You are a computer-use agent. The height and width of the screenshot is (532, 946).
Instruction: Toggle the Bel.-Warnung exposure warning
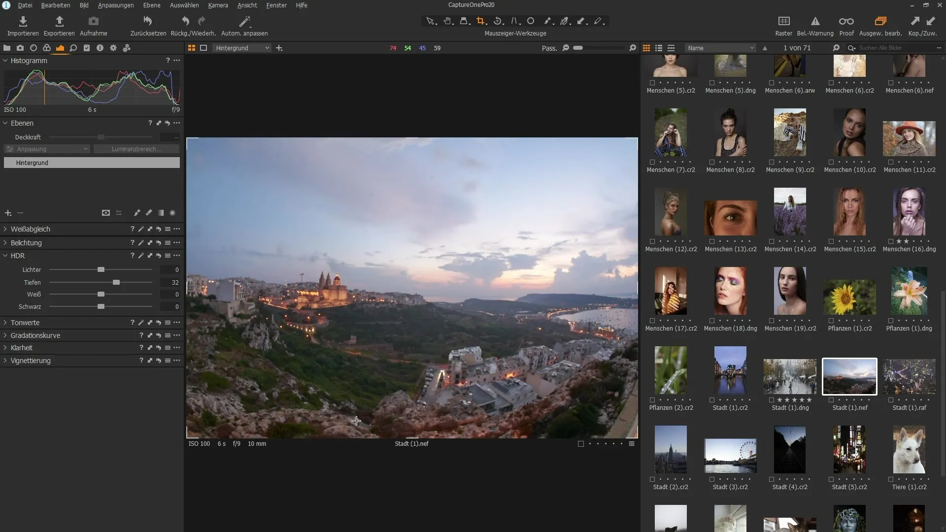[815, 21]
